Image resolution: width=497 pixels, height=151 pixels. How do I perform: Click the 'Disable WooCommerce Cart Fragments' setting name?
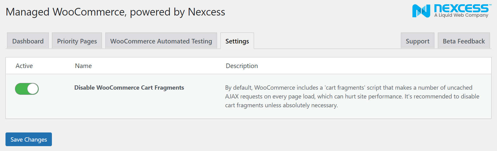point(129,88)
